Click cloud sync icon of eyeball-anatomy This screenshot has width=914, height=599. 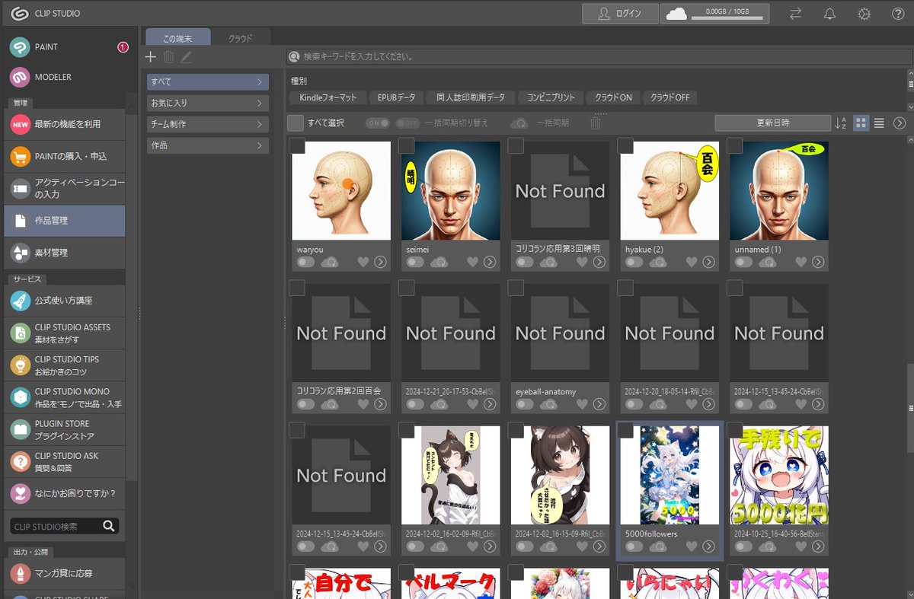click(x=549, y=404)
